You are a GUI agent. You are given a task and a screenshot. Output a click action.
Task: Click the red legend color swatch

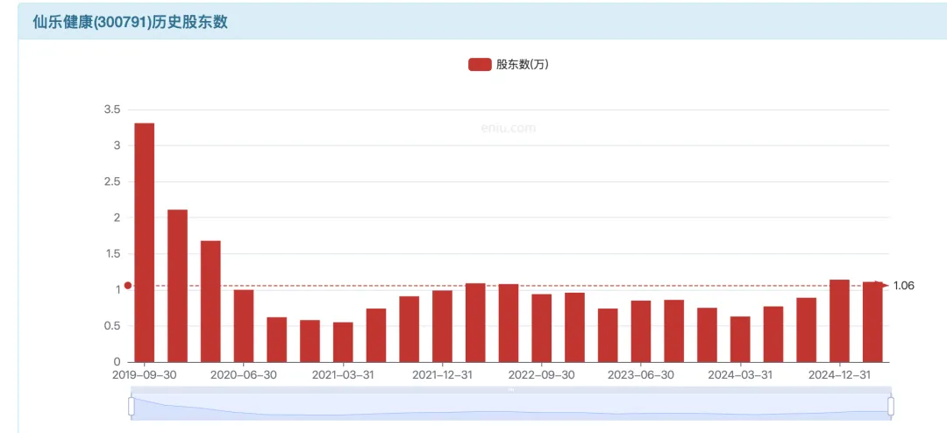[x=480, y=65]
